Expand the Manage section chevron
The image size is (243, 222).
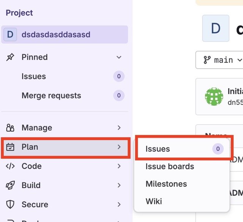point(119,128)
